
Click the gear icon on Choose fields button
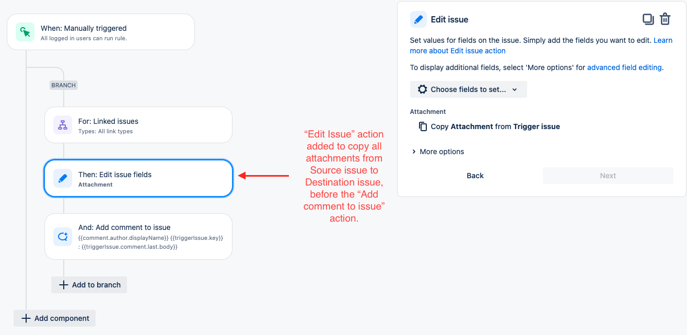click(422, 89)
